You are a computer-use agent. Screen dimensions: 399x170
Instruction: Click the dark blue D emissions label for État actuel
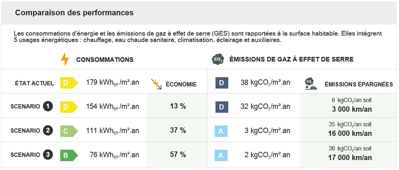[222, 83]
